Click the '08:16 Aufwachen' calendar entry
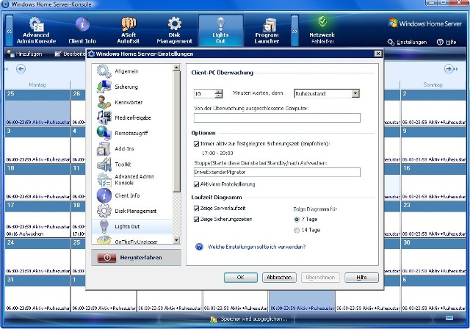This screenshot has width=470, height=329. (24, 234)
